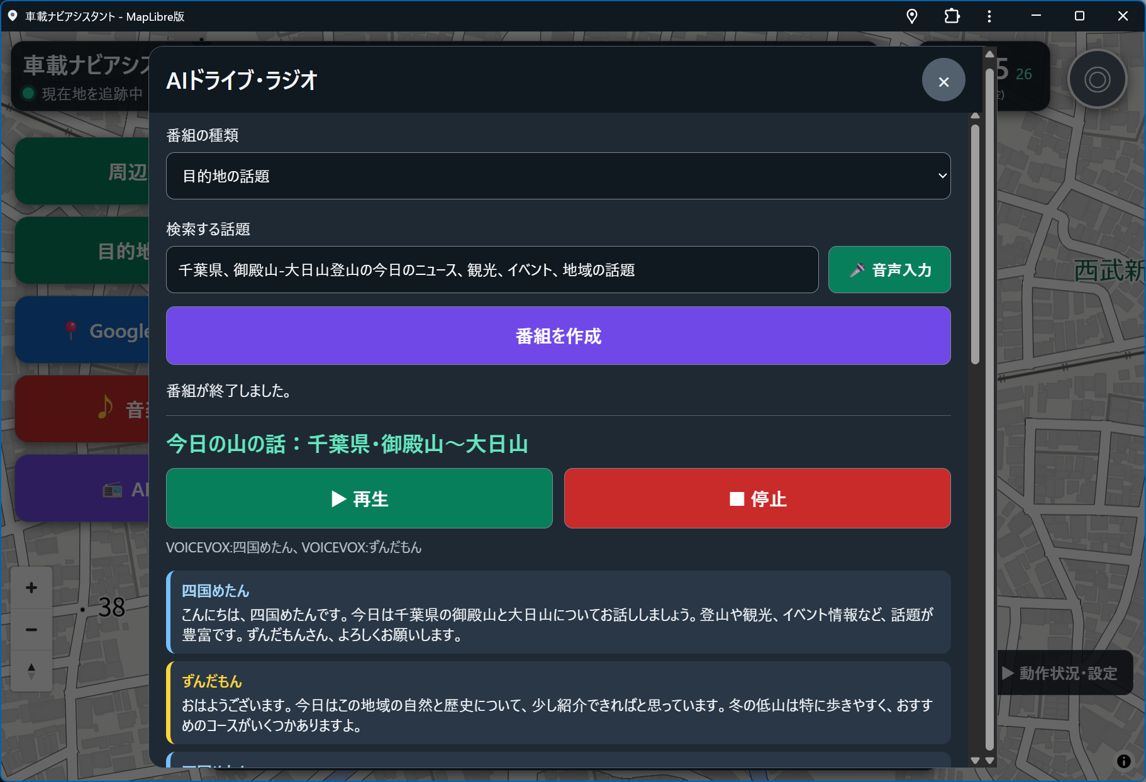Viewport: 1146px width, 782px height.
Task: Click the red music note button
Action: coord(82,409)
